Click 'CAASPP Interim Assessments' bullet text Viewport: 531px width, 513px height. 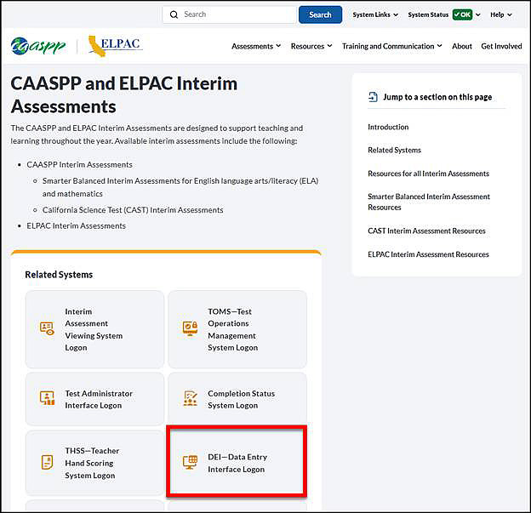(79, 164)
